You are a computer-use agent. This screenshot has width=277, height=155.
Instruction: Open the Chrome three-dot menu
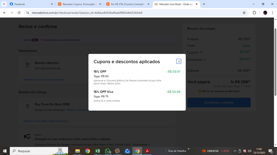(x=272, y=13)
